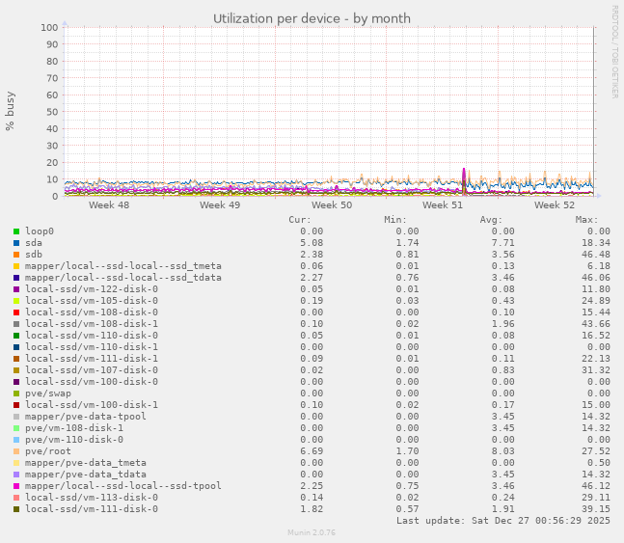Click the 'Week 49' axis label
Image resolution: width=624 pixels, height=543 pixels.
[x=220, y=205]
